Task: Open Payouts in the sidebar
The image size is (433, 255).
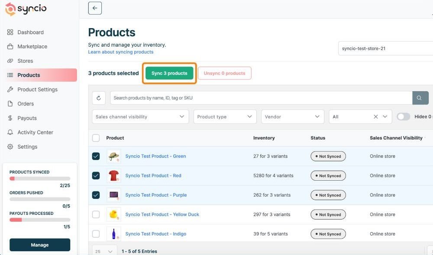Action: point(27,118)
